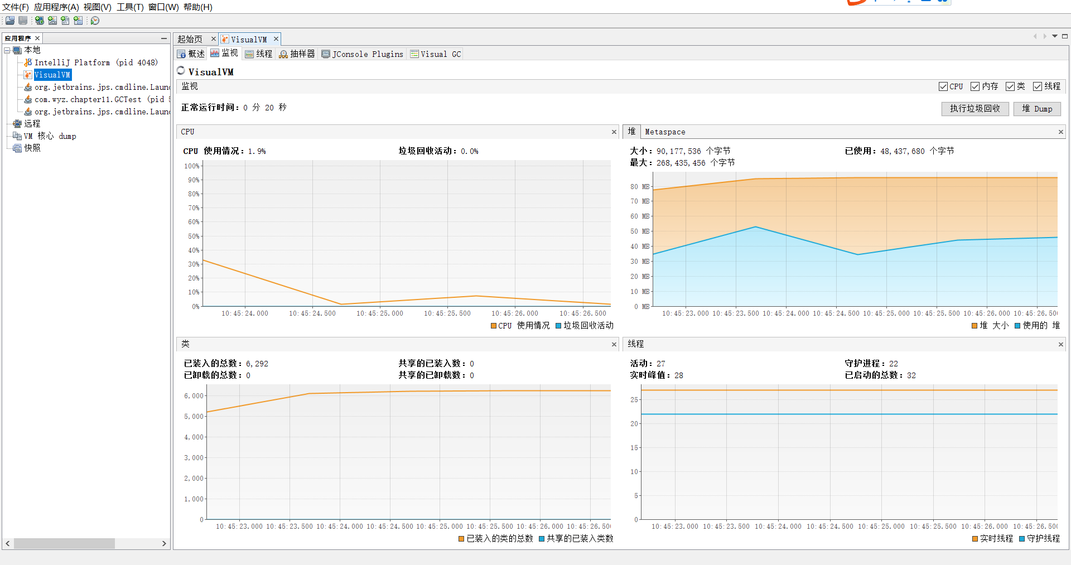Collapse the 本地 tree node
The height and width of the screenshot is (565, 1071).
click(x=7, y=50)
